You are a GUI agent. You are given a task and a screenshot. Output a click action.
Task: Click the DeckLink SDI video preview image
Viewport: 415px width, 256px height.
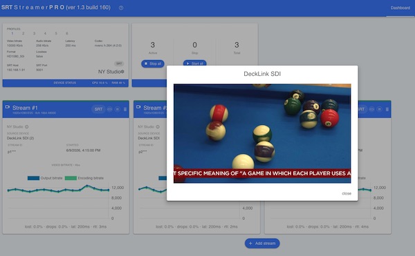tap(262, 133)
